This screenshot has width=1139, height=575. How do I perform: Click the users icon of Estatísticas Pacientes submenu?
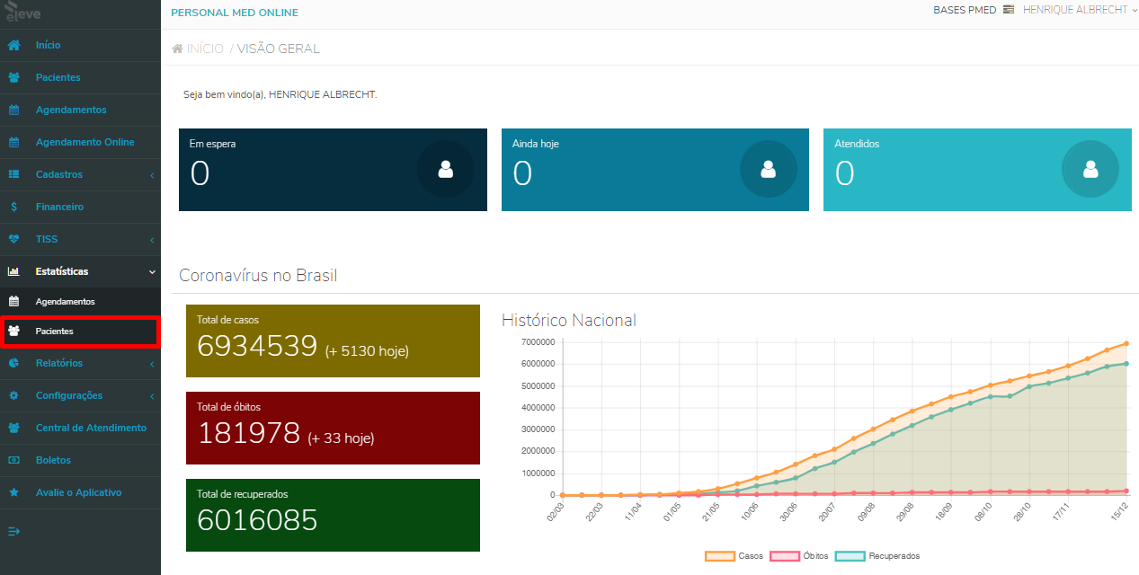click(x=13, y=332)
